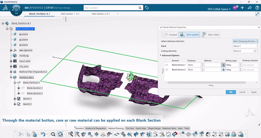Expand the Input_data tree node
The image size is (261, 138).
coord(11,61)
